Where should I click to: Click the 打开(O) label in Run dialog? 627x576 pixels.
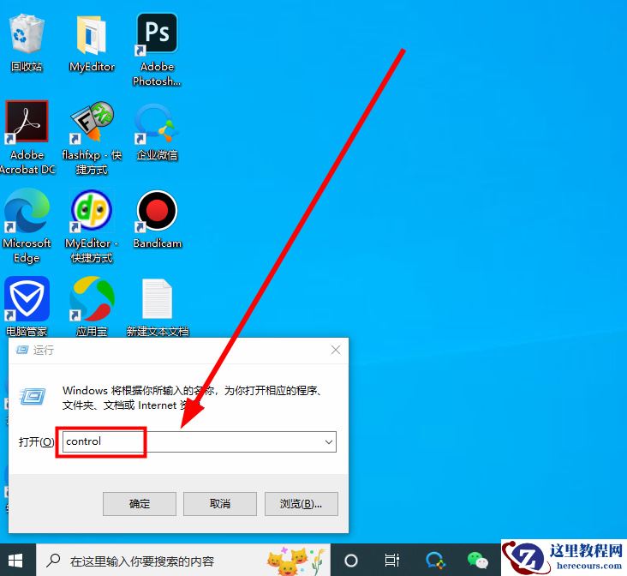(x=36, y=442)
